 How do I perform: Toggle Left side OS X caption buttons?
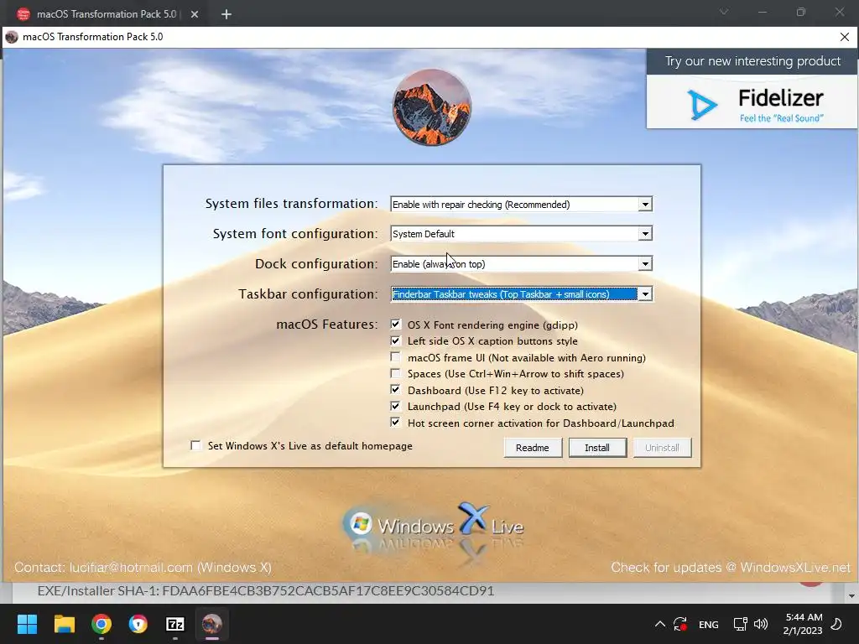coord(396,340)
